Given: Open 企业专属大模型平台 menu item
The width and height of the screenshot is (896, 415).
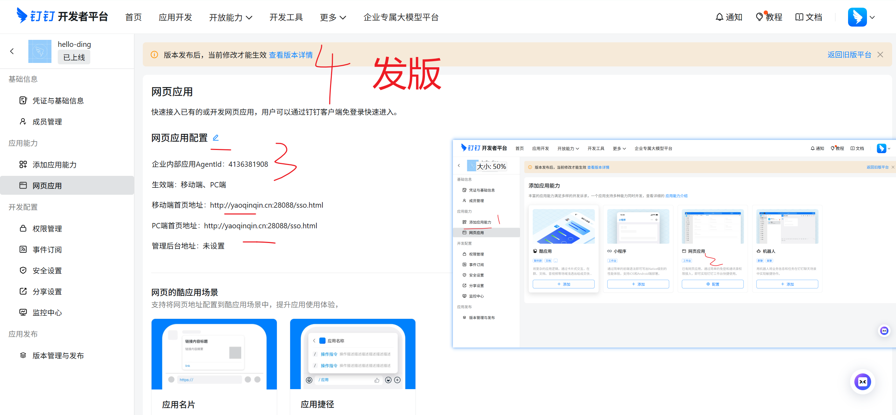Looking at the screenshot, I should (401, 17).
